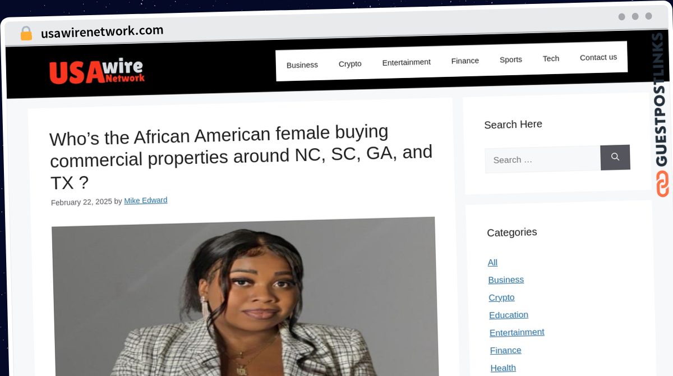673x376 pixels.
Task: Select the Business category link
Action: pyautogui.click(x=506, y=280)
